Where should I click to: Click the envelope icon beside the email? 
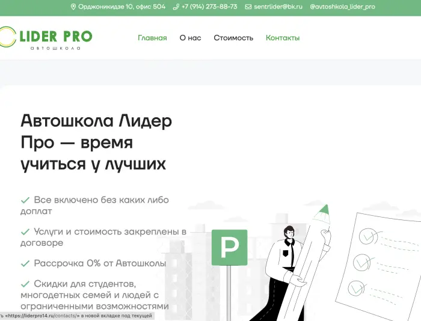[248, 7]
